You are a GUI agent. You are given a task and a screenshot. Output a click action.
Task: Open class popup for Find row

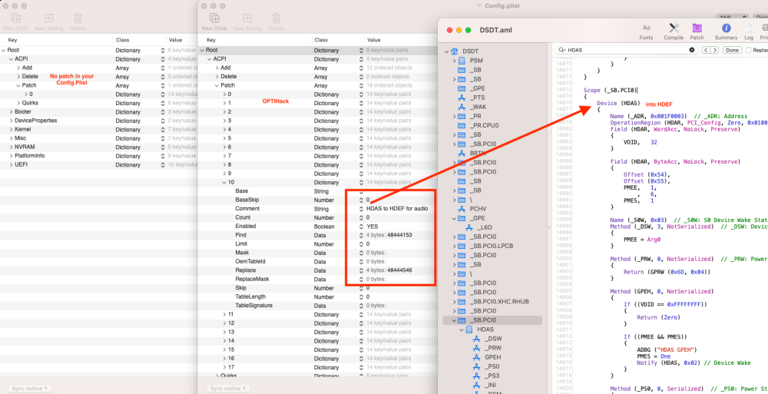pos(361,235)
